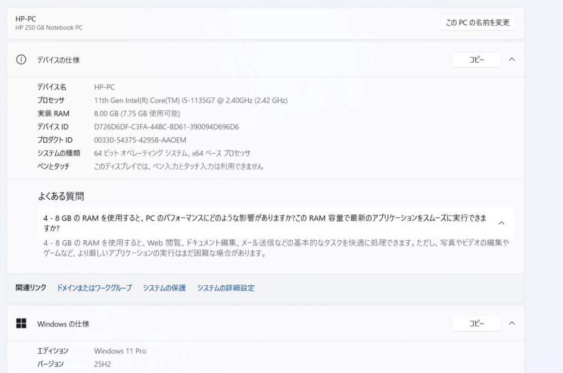Select device name value HP-PC
The height and width of the screenshot is (373, 563).
[x=105, y=87]
